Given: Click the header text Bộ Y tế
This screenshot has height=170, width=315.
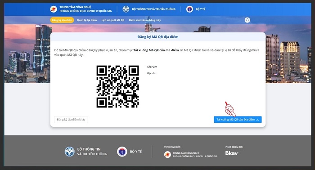Looking at the screenshot, I should (x=201, y=9).
